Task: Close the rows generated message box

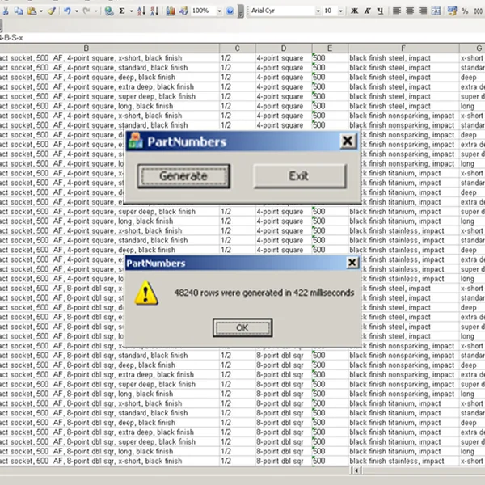Action: (352, 263)
